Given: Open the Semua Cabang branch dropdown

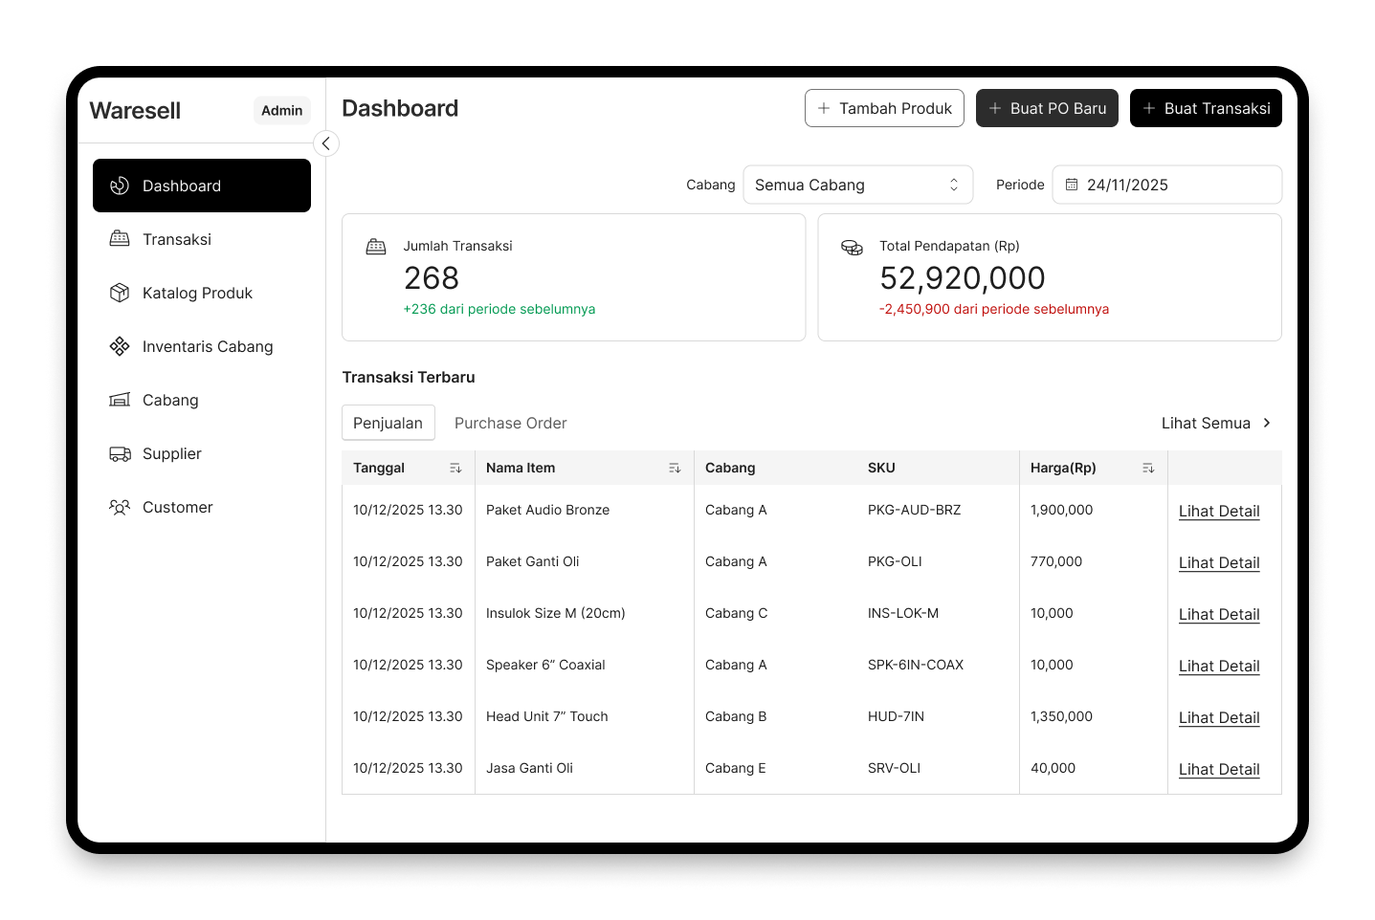Looking at the screenshot, I should [857, 185].
